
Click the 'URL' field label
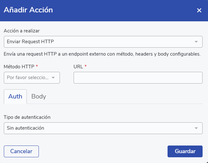[x=78, y=66]
